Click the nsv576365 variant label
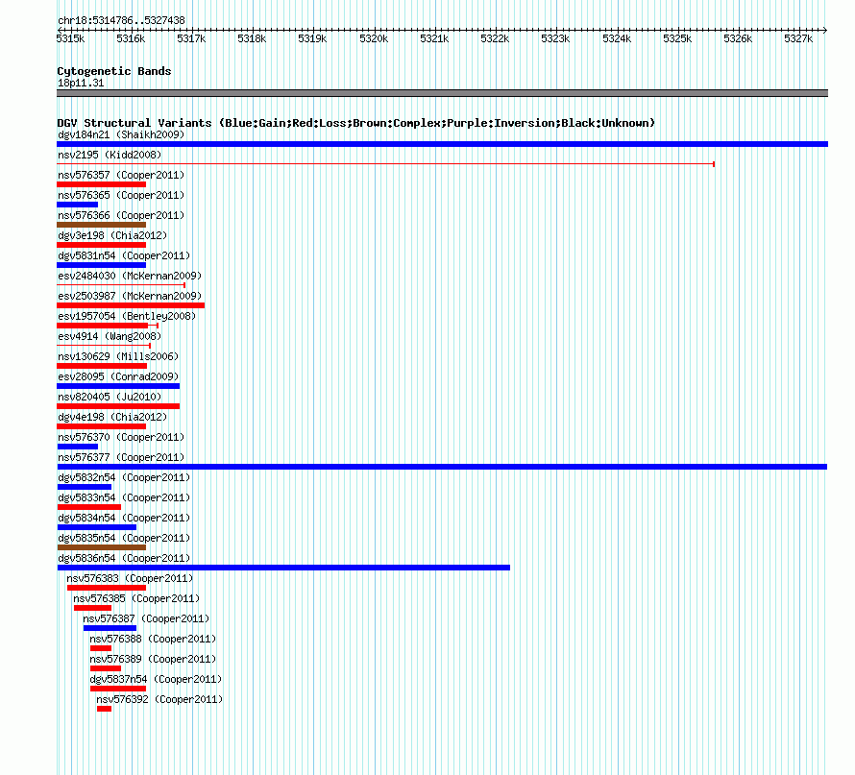The height and width of the screenshot is (775, 855). 121,195
